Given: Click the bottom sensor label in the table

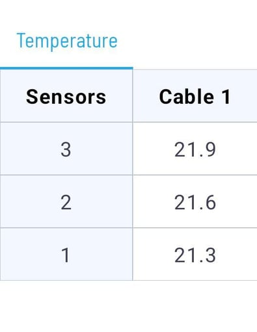Looking at the screenshot, I should tap(66, 254).
